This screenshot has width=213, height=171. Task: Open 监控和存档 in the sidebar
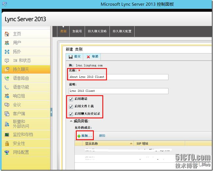point(26,134)
